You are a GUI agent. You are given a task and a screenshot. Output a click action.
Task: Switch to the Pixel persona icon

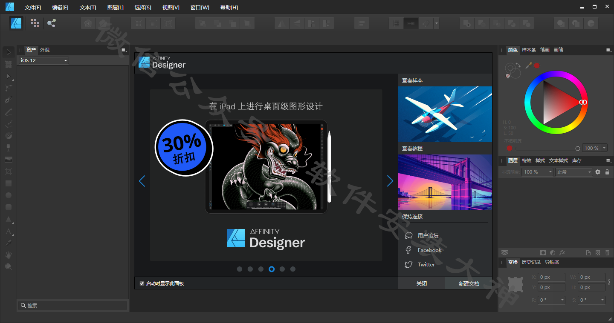[35, 23]
